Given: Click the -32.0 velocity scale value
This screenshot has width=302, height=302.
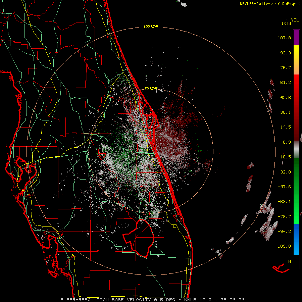Looking at the screenshot, I should click(284, 172).
